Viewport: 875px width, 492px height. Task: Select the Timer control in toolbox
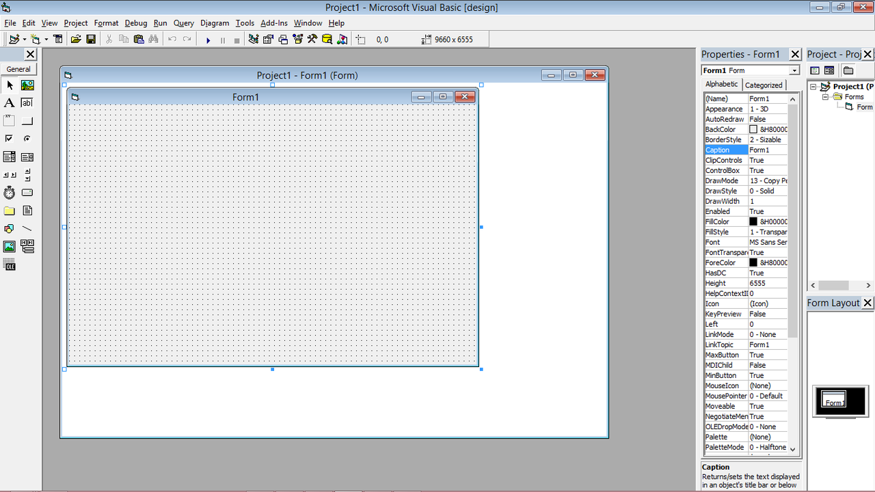coord(10,193)
